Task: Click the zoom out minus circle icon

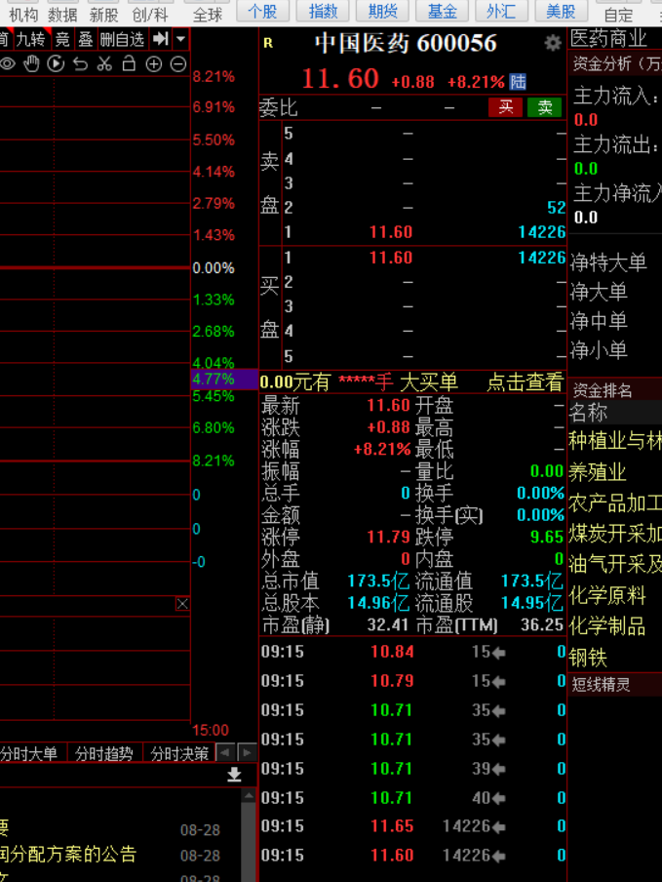Action: coord(178,64)
